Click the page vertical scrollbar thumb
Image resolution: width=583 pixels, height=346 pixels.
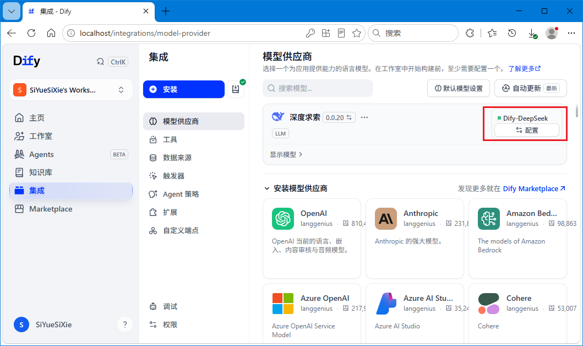point(577,111)
